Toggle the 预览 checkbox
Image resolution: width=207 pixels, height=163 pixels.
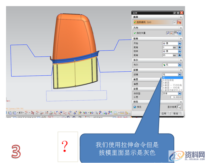(x=135, y=107)
